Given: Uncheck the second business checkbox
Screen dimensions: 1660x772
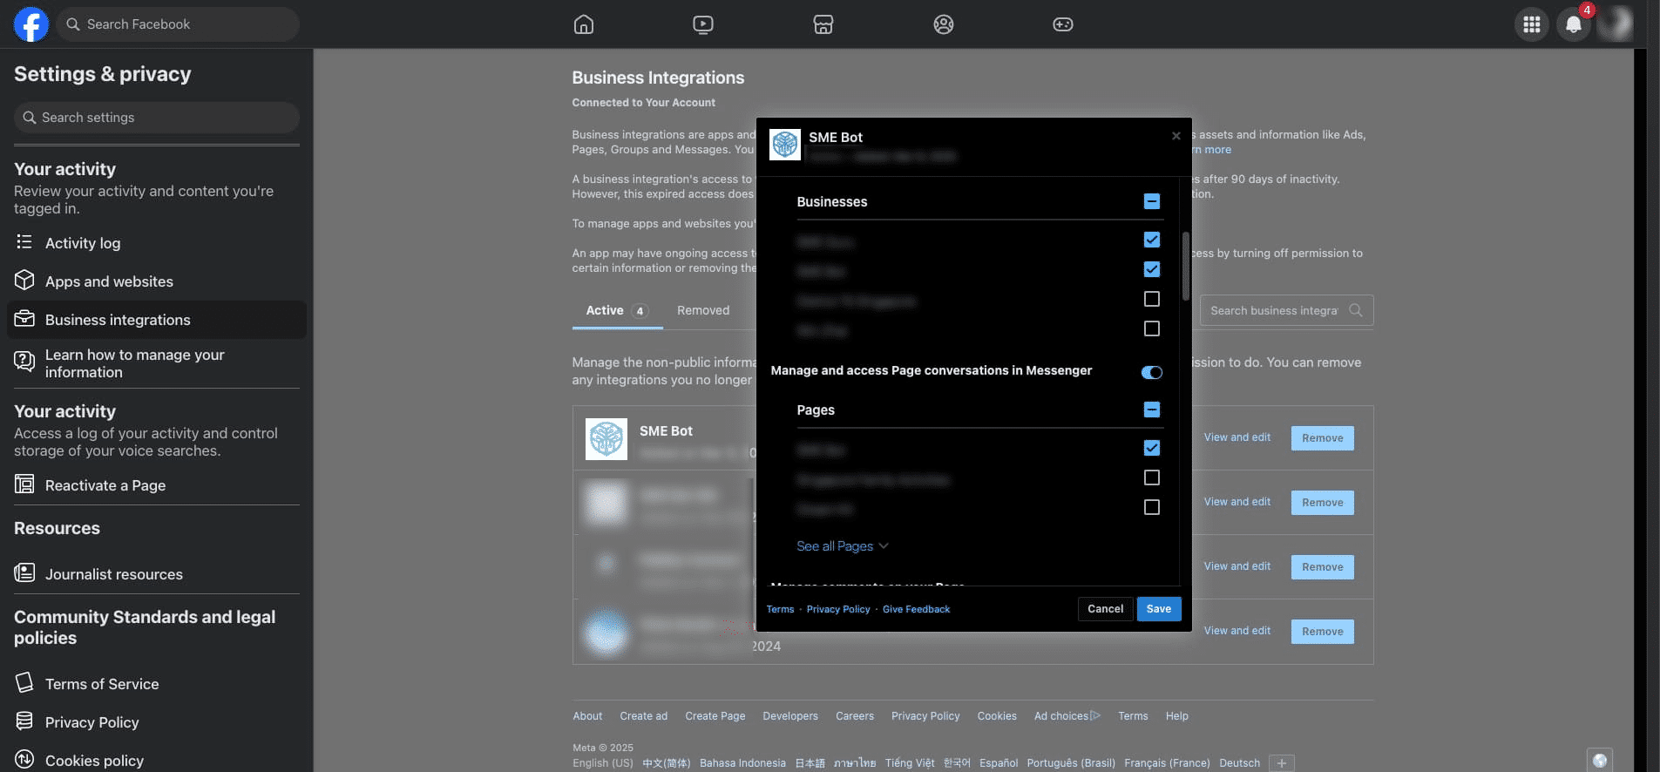Looking at the screenshot, I should (x=1152, y=269).
